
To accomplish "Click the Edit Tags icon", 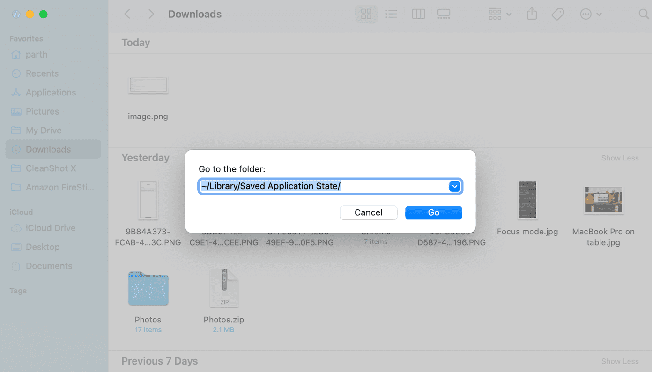I will coord(557,15).
